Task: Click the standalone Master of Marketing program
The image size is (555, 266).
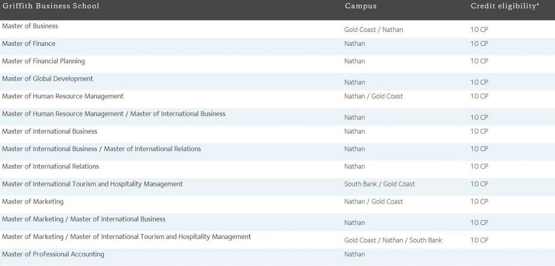Action: click(x=33, y=202)
